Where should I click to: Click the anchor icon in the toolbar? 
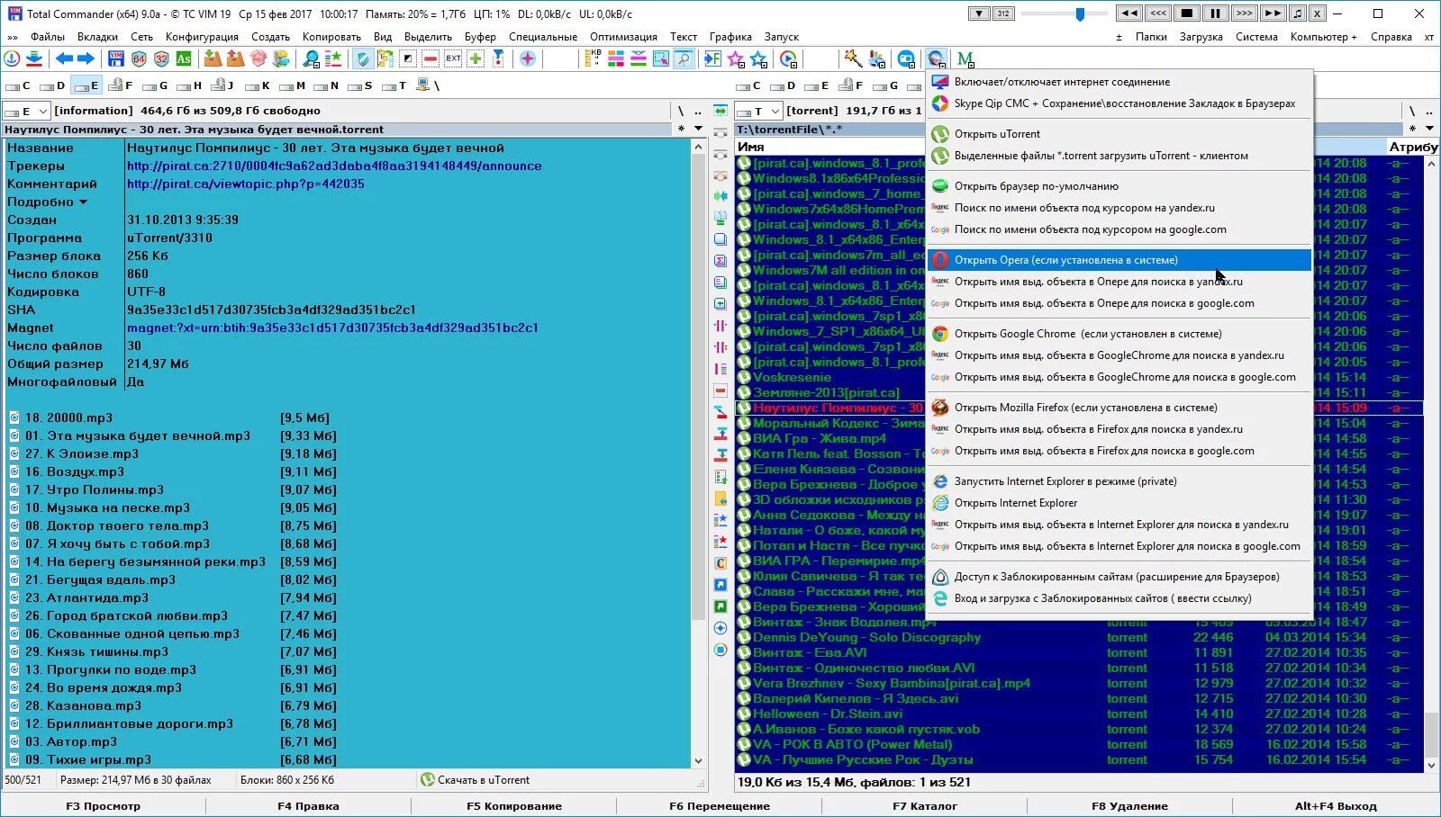click(x=12, y=59)
